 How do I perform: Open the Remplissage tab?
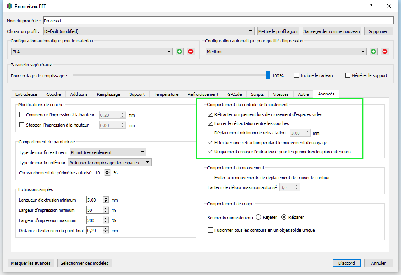coord(109,94)
